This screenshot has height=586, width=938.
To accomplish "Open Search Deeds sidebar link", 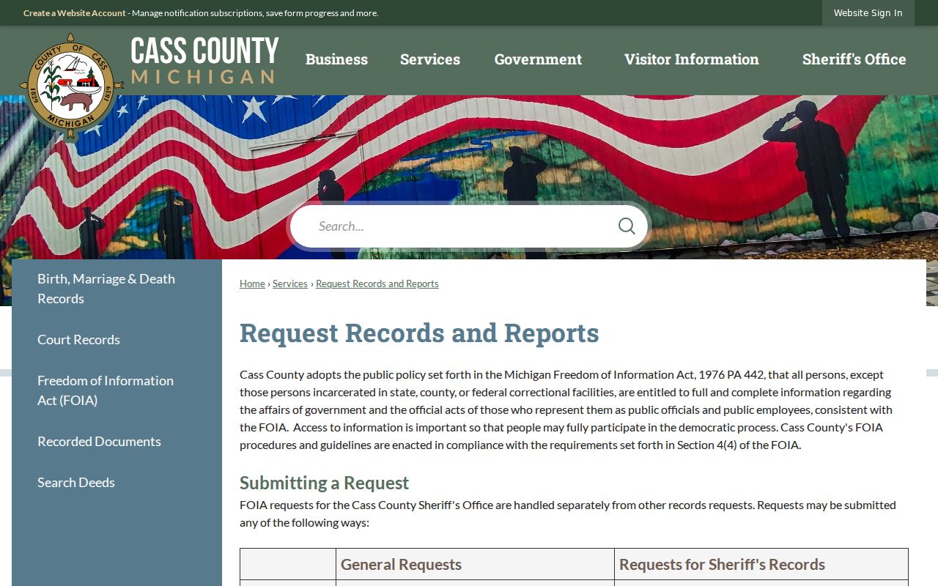I will point(117,482).
